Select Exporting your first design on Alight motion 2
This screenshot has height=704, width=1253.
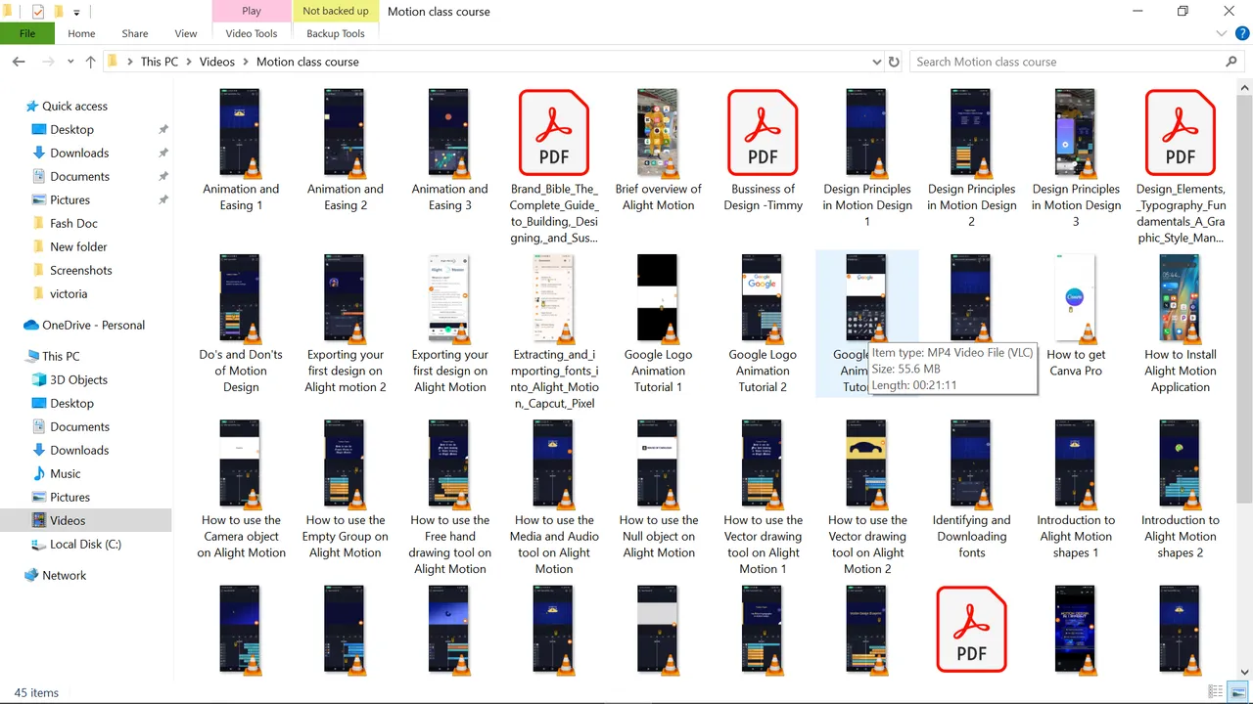coord(345,324)
